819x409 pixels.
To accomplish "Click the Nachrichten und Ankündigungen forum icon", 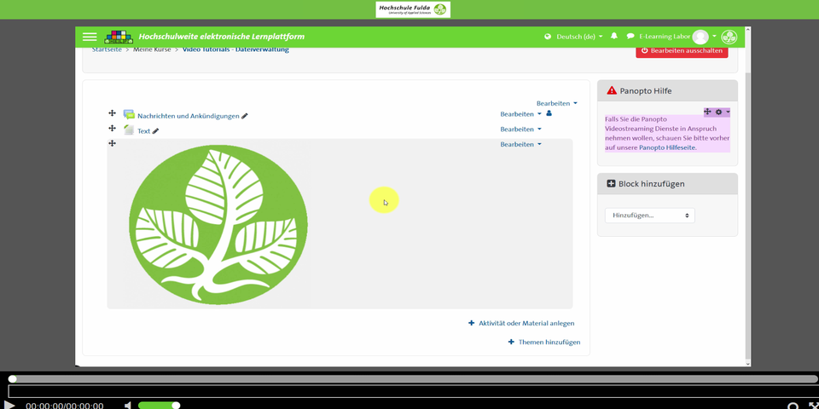I will point(129,115).
